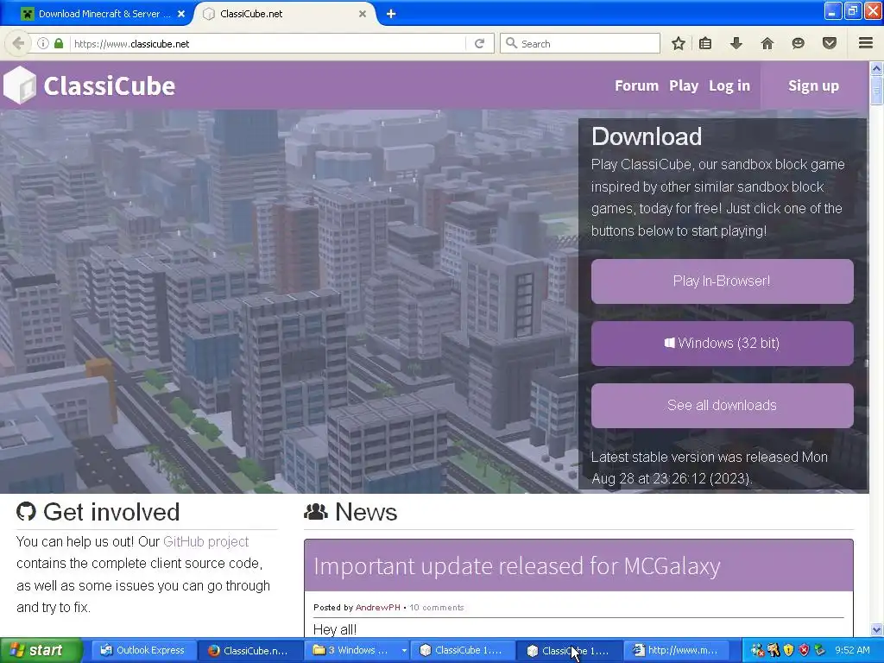The image size is (884, 663).
Task: Go to the home page icon
Action: (767, 43)
